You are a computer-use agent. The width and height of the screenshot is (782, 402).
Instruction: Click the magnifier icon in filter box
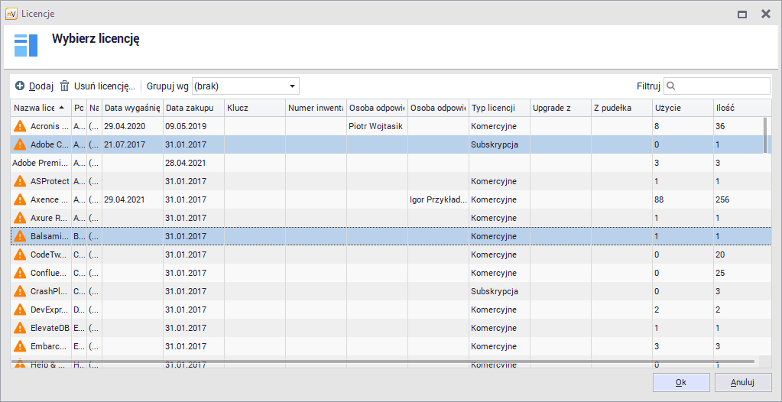click(672, 86)
